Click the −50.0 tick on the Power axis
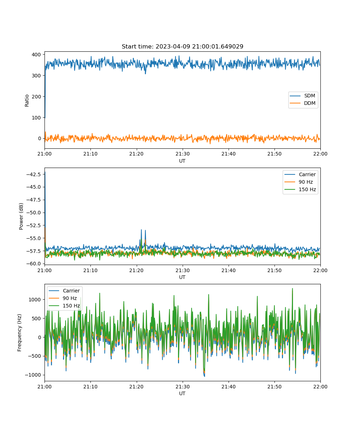Image resolution: width=356 pixels, height=428 pixels. point(34,213)
